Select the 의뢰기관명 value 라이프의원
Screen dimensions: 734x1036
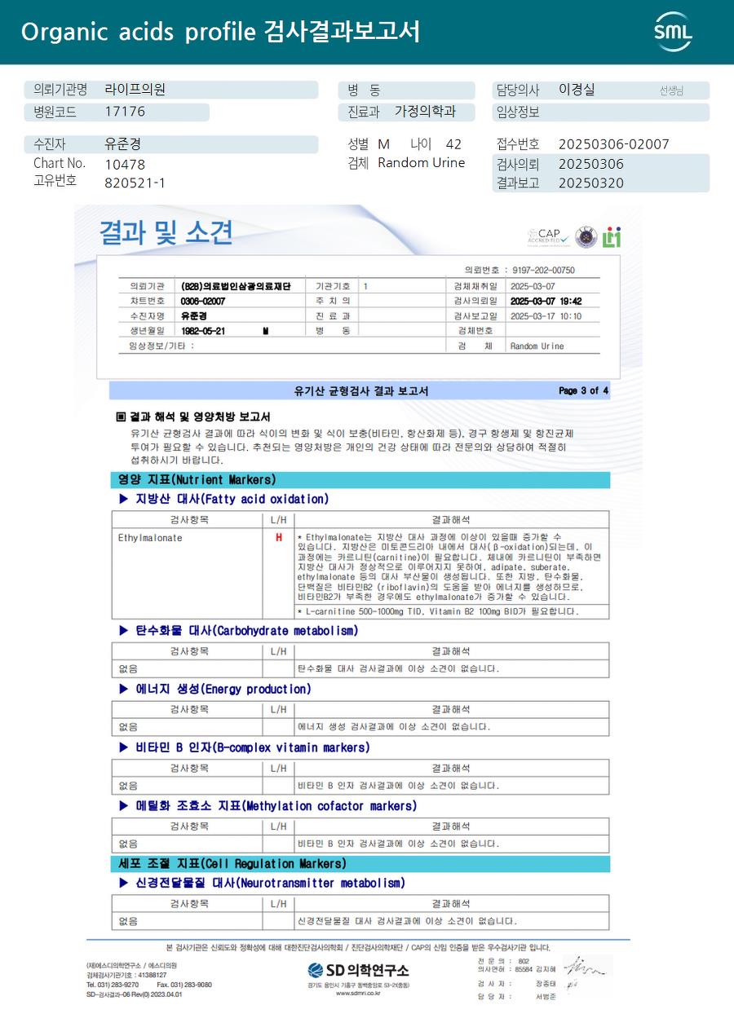coord(135,90)
